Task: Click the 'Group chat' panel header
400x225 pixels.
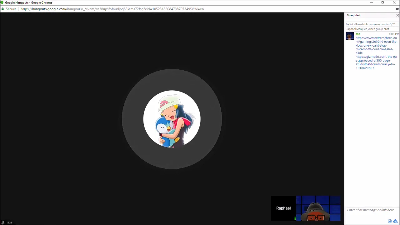Action: tap(353, 15)
